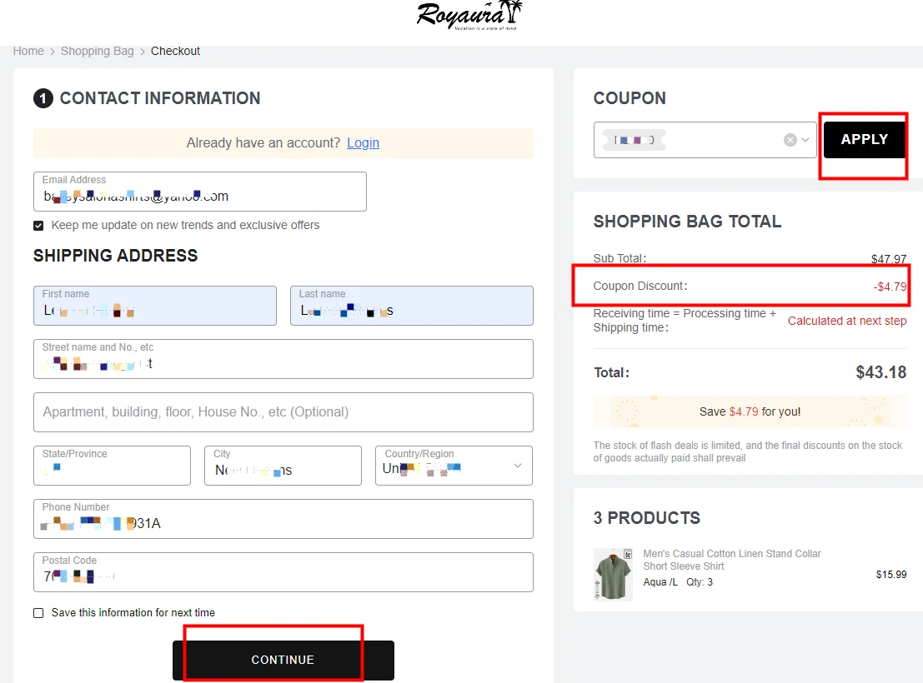This screenshot has height=683, width=923.
Task: Click the step 1 circle icon
Action: click(43, 98)
